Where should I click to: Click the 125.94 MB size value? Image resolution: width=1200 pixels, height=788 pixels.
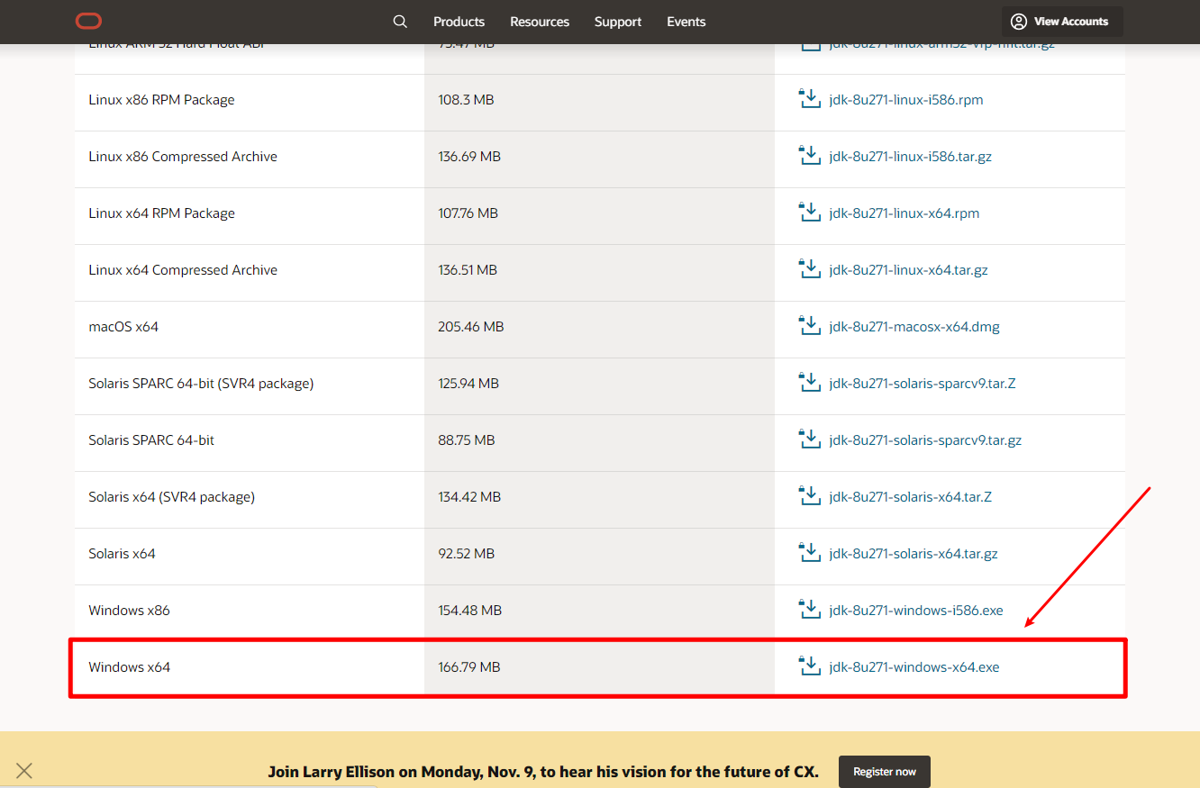pos(468,384)
